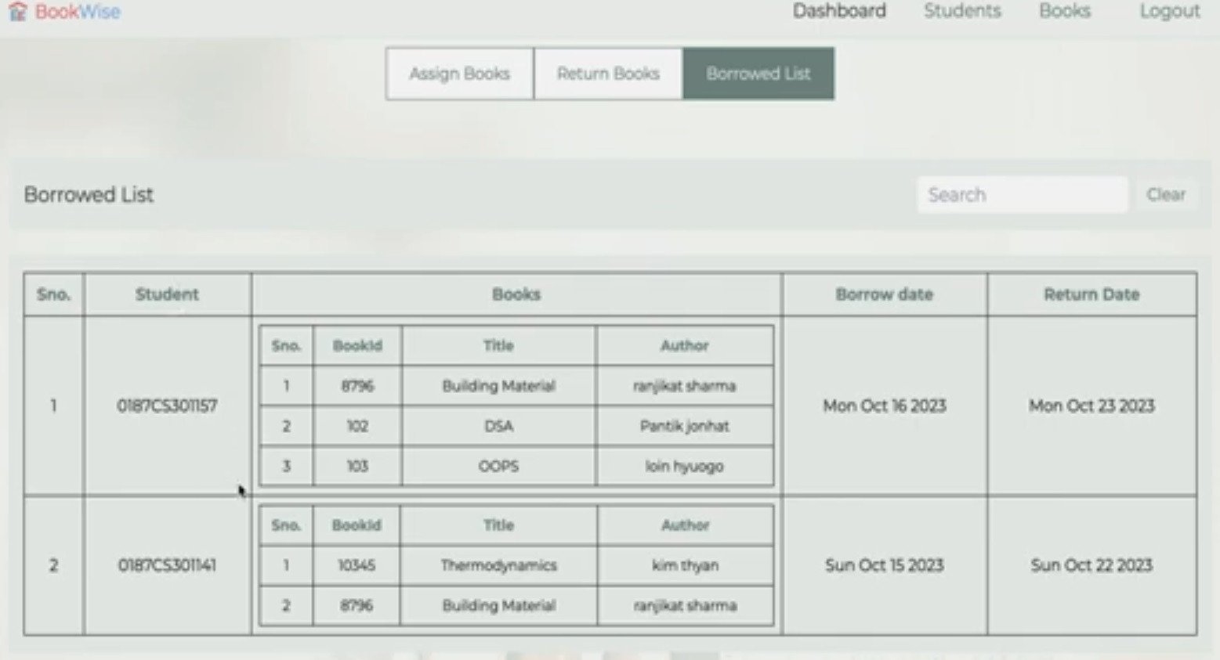Click student ID 0187CS301141
Screen dimensions: 1220x660
(x=167, y=565)
